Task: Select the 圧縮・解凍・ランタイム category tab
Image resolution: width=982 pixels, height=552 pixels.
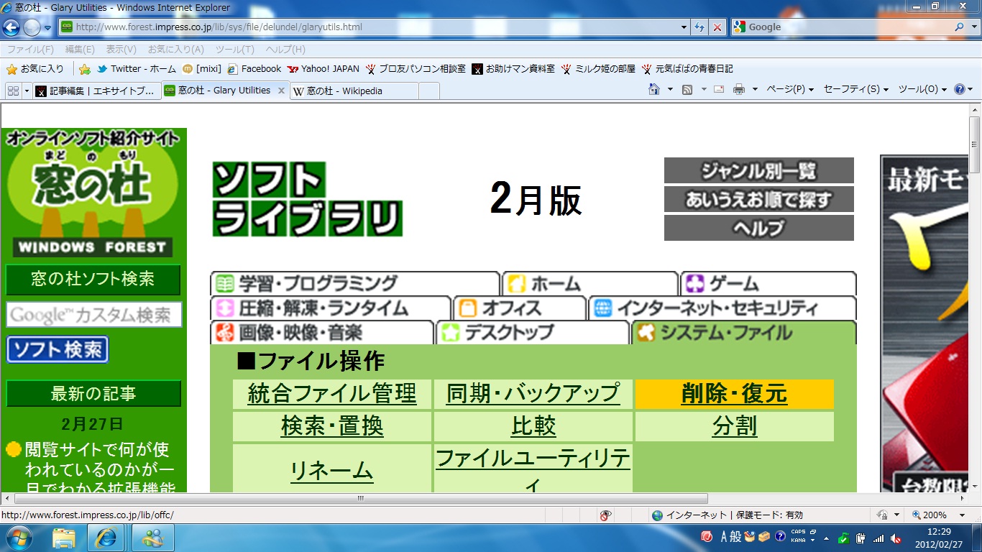Action: (331, 308)
